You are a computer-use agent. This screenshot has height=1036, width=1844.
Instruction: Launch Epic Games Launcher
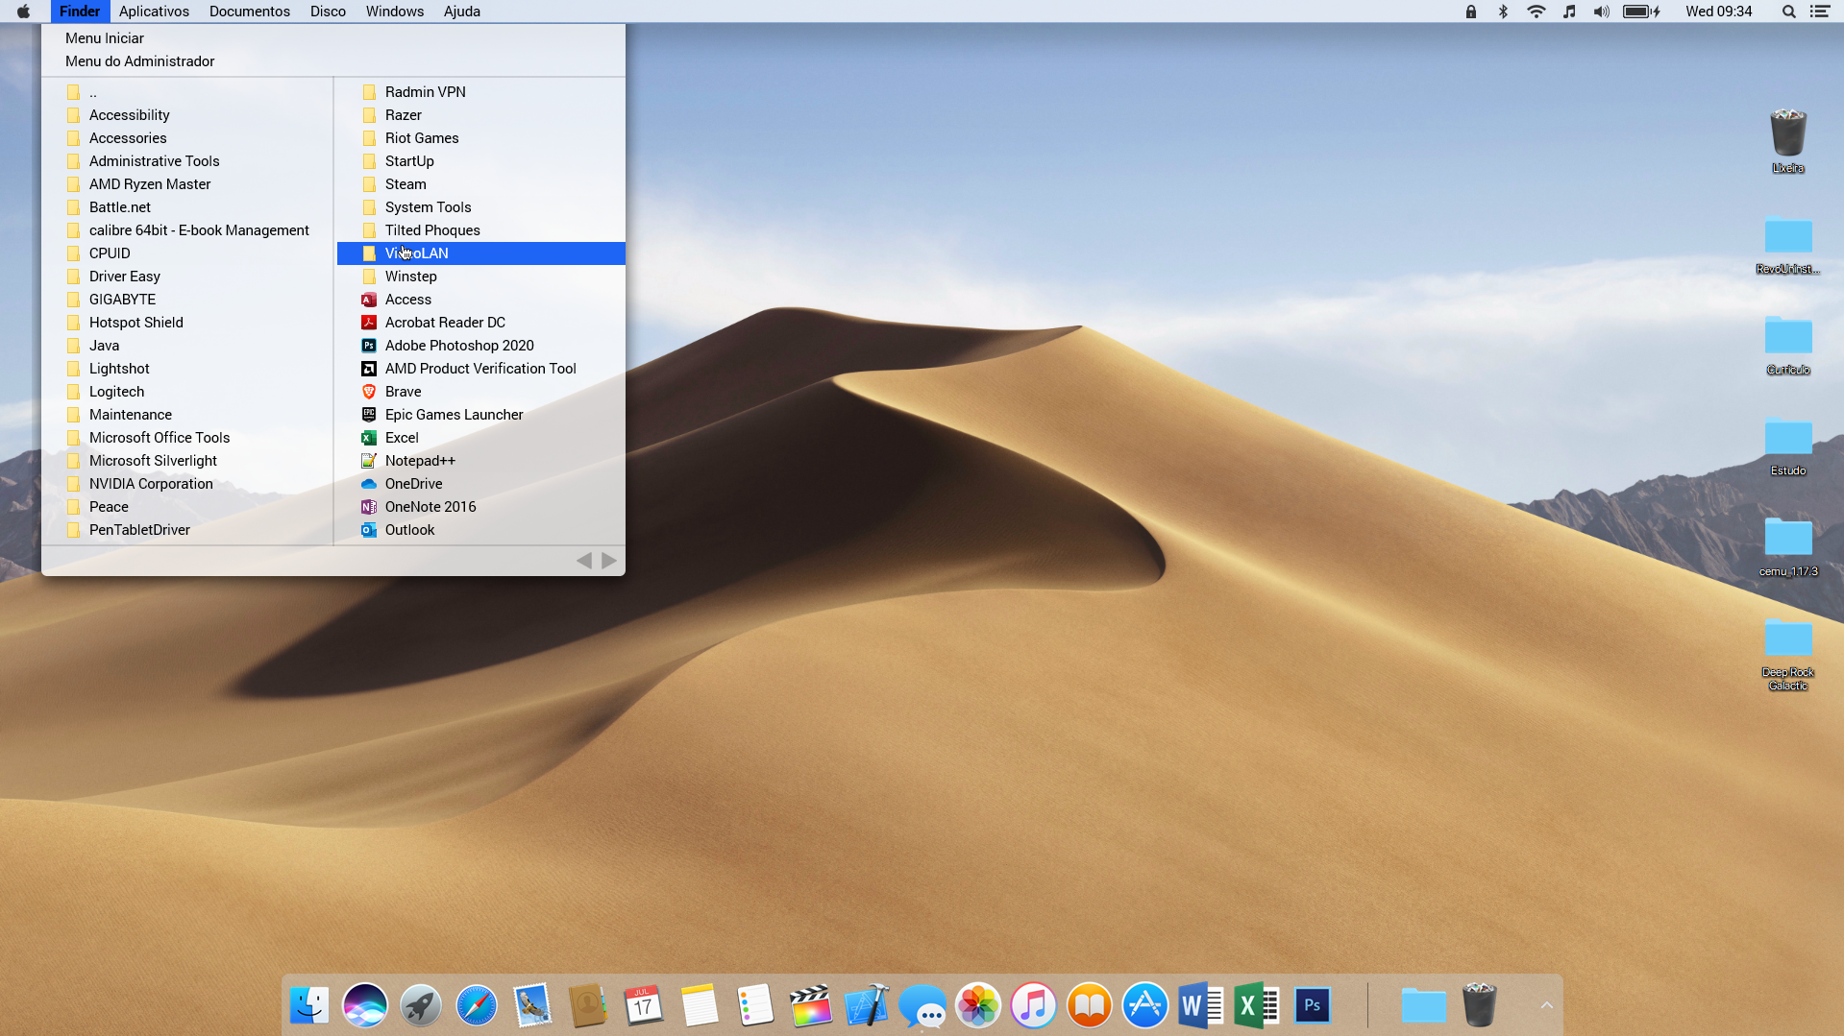(x=480, y=415)
